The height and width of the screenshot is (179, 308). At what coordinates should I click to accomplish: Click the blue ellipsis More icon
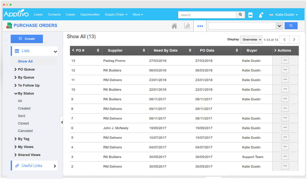click(x=200, y=26)
